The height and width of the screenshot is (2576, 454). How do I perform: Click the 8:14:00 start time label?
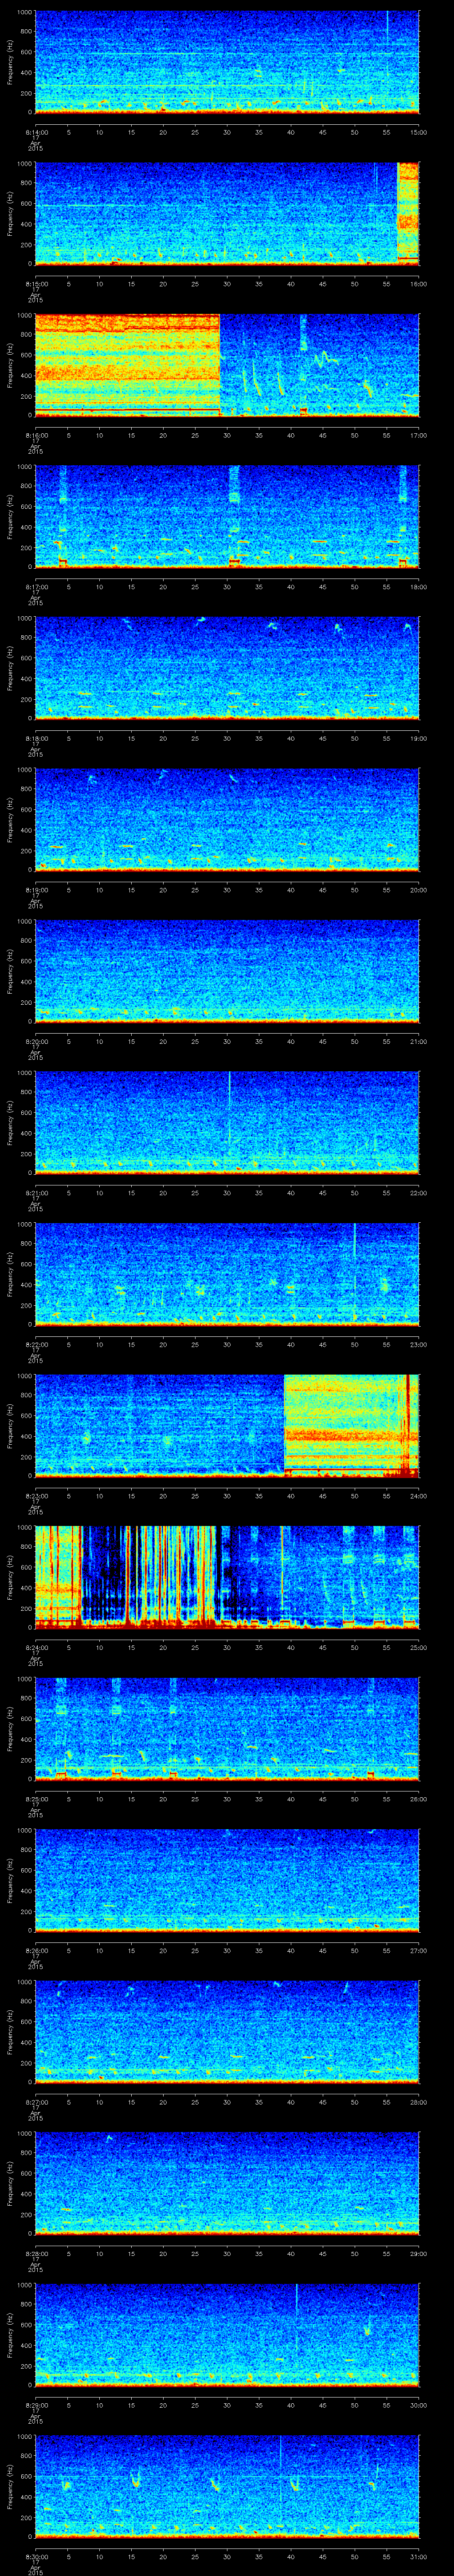point(35,131)
